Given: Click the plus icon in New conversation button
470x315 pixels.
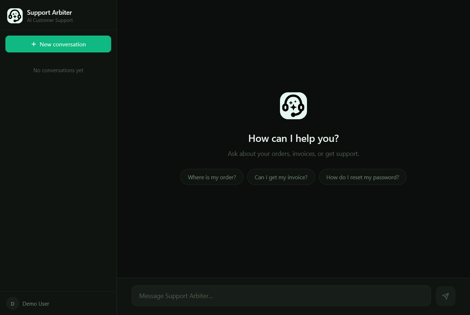Looking at the screenshot, I should pos(33,44).
